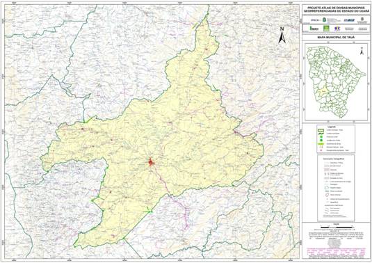Click the highlighted Tauá area in Ceará inset

[x=323, y=90]
